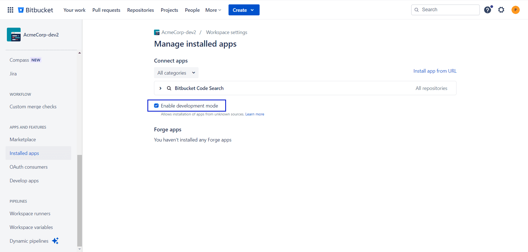528x252 pixels.
Task: Click Install app from URL link
Action: (x=435, y=71)
